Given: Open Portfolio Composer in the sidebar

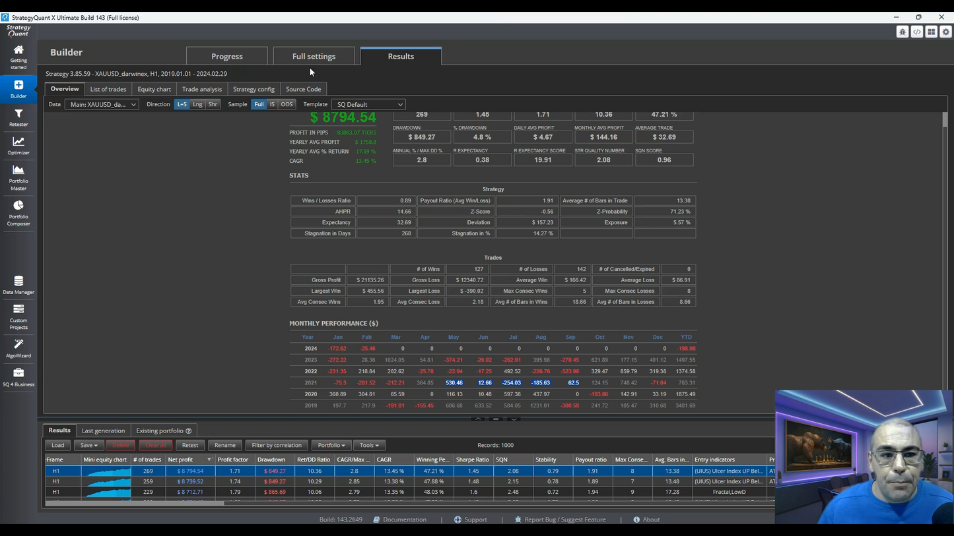Looking at the screenshot, I should click(18, 213).
